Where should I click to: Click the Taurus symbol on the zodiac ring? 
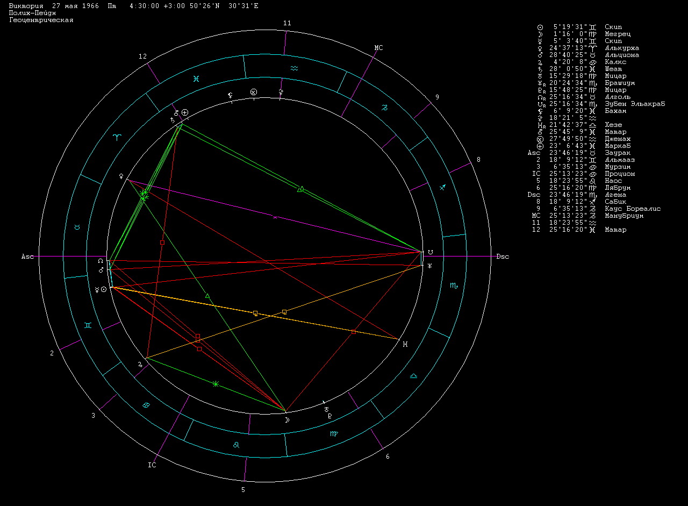pyautogui.click(x=77, y=227)
